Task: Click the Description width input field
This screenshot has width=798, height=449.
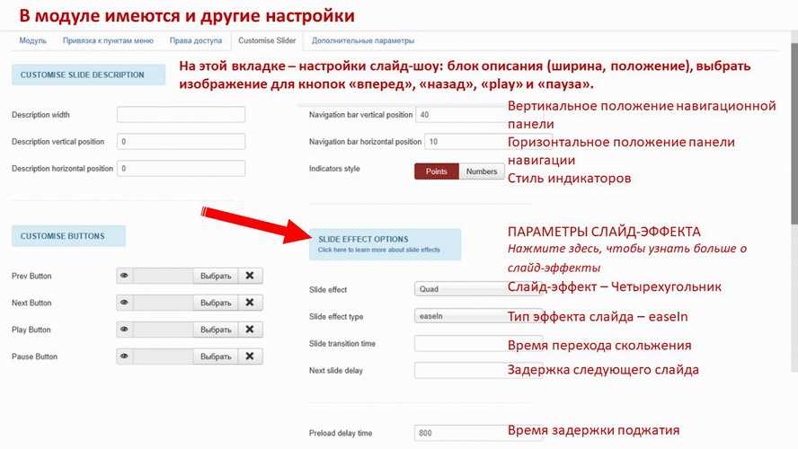Action: [x=181, y=115]
